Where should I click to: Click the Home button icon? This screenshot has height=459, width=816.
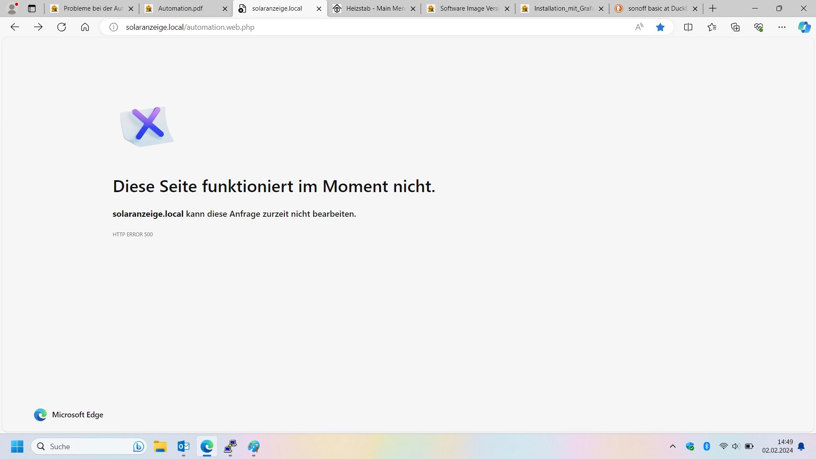[x=85, y=27]
